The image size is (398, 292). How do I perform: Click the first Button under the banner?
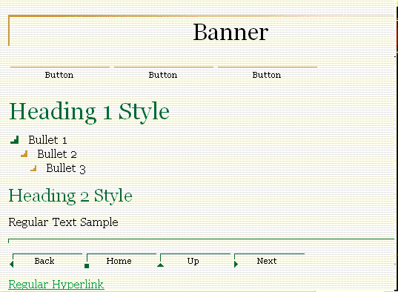[x=60, y=73]
